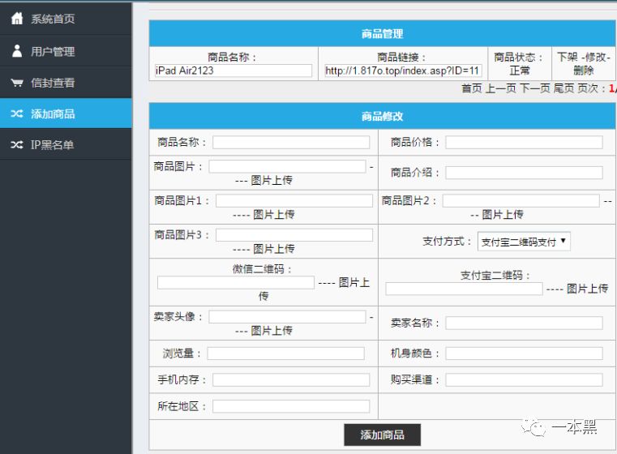This screenshot has height=454, width=617.
Task: Click the home icon beside 系统首页
Action: (17, 19)
